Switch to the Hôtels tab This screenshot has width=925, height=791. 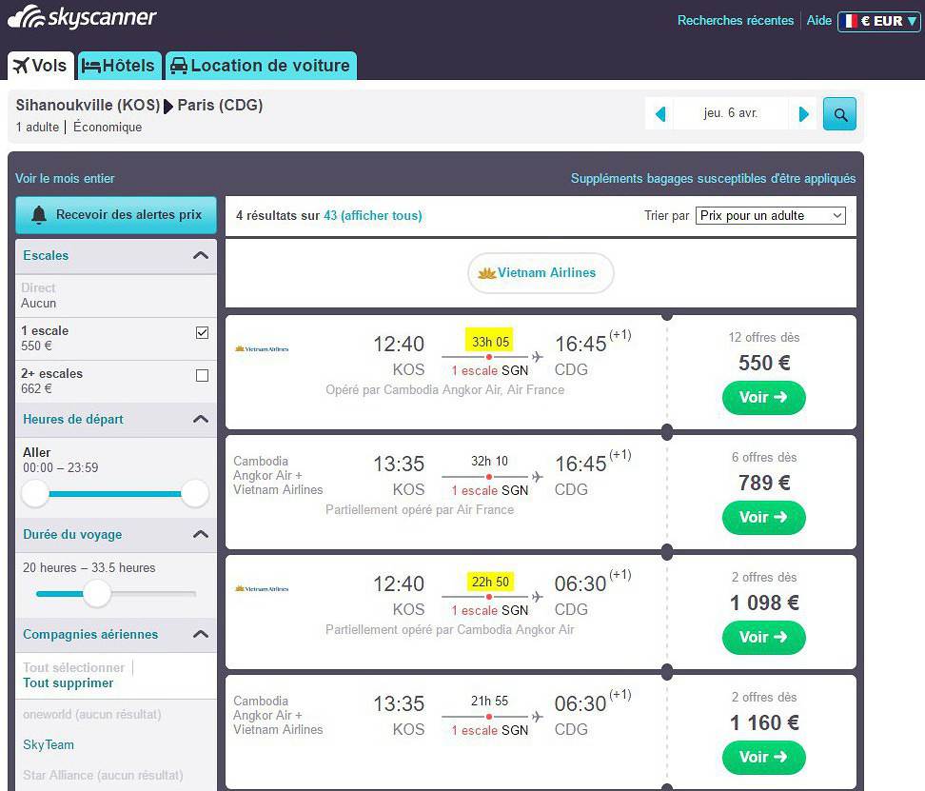click(x=119, y=66)
